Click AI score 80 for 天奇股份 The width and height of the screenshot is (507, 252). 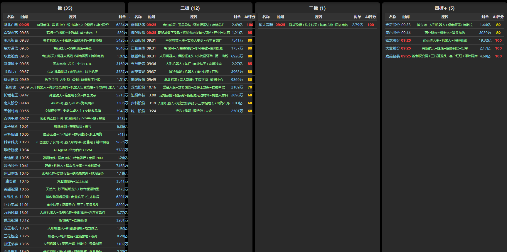[498, 25]
